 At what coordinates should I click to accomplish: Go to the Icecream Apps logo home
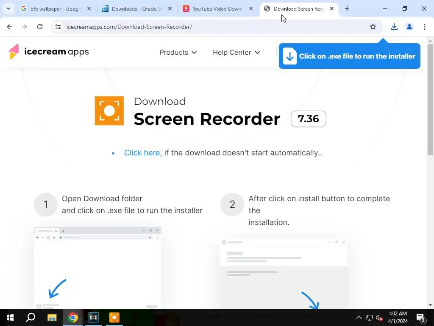(49, 51)
